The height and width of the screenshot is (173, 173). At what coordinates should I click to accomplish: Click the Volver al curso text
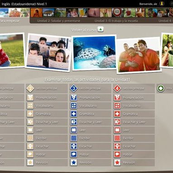[x=84, y=30]
